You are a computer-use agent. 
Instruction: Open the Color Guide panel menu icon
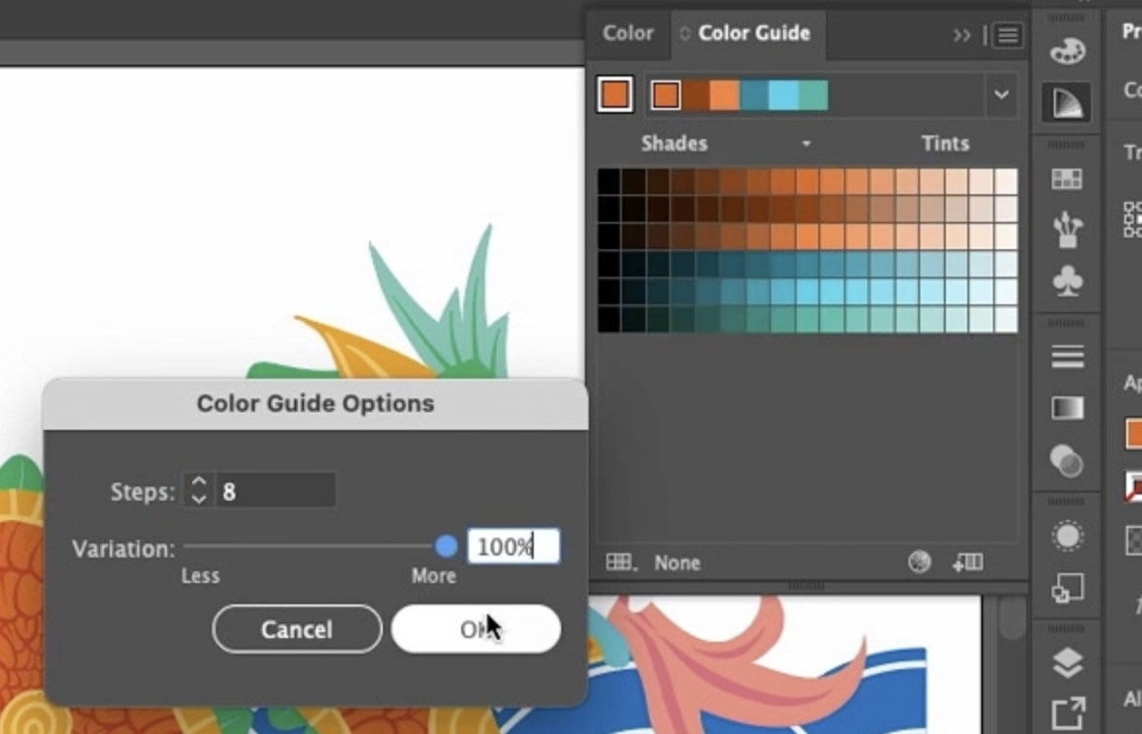pos(1008,35)
